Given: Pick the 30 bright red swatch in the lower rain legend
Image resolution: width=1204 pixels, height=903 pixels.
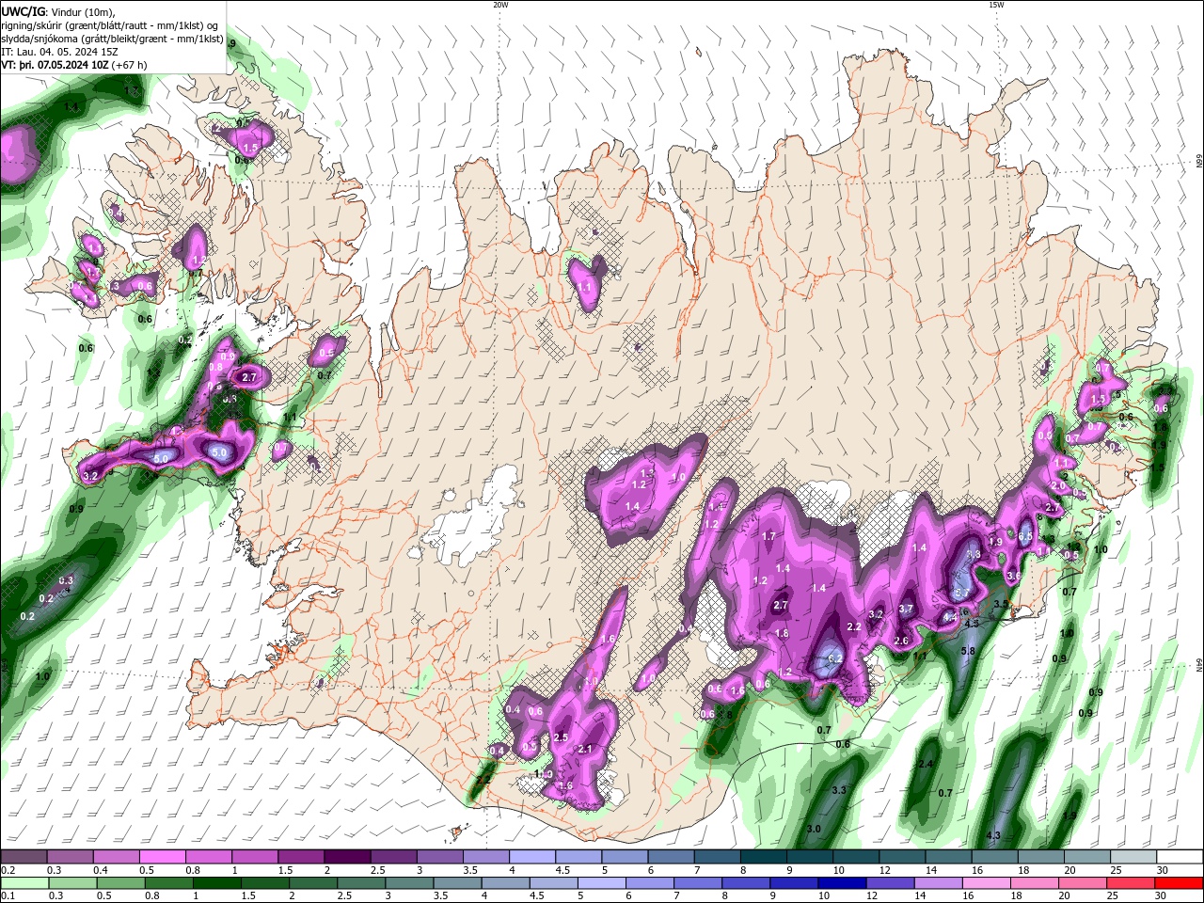Looking at the screenshot, I should (1180, 883).
